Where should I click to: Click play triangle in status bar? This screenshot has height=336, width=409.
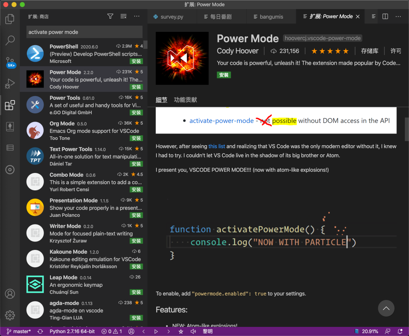156,331
